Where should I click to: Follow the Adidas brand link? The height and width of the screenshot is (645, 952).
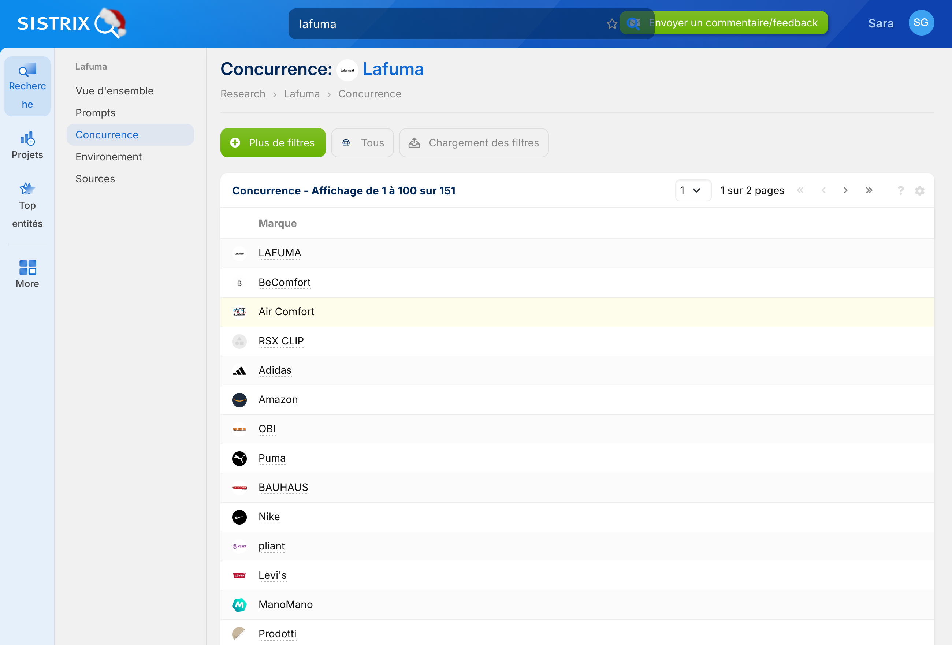[x=275, y=370]
